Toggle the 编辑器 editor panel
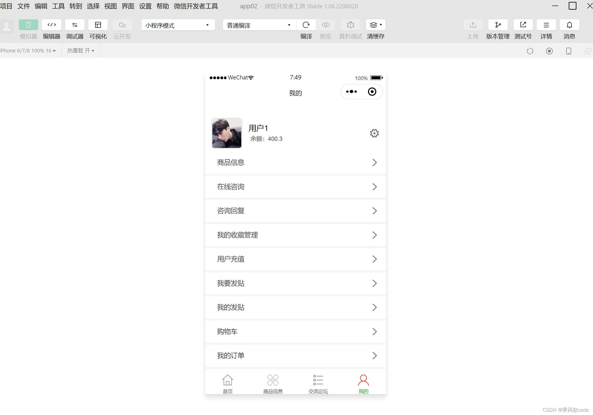This screenshot has width=593, height=415. pyautogui.click(x=51, y=25)
